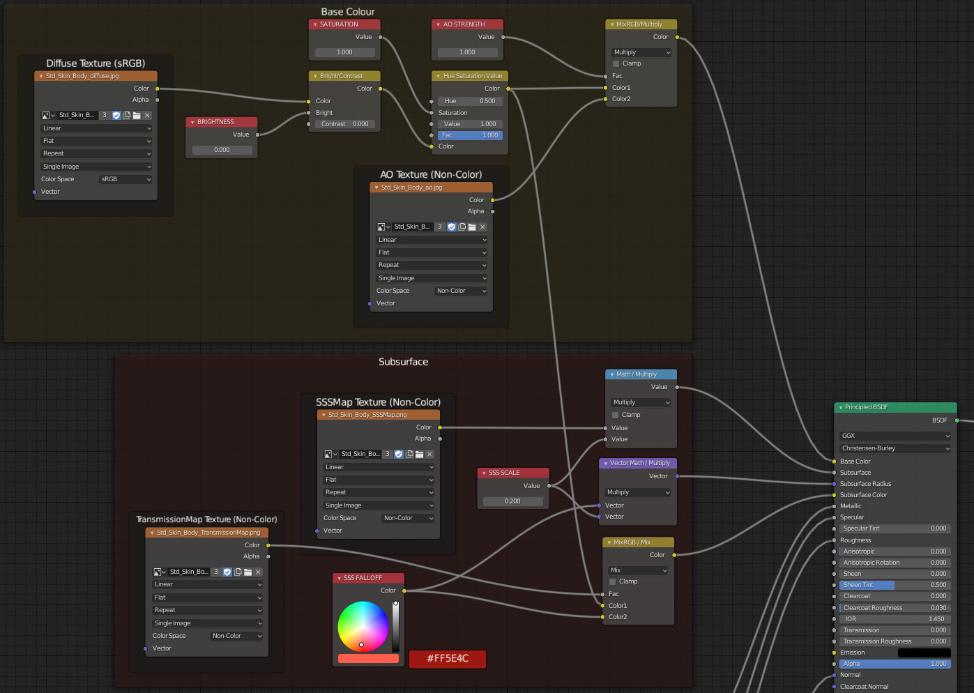Click user count 3 in diffuse texture node
The height and width of the screenshot is (693, 974).
[105, 115]
